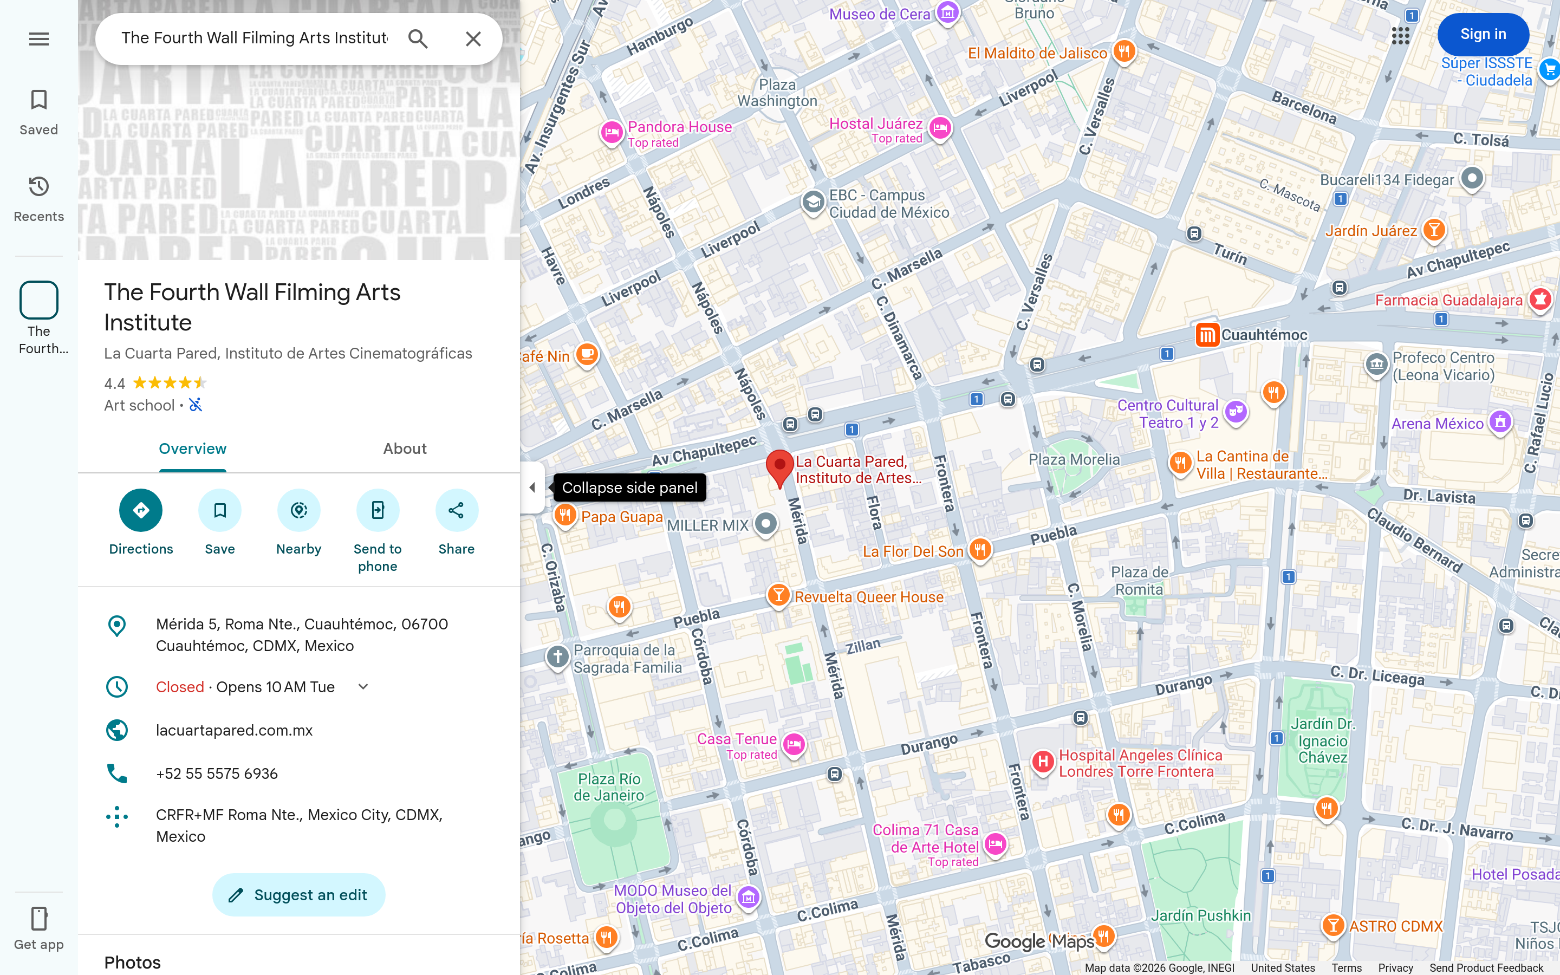Open the Privacy link in footer
The height and width of the screenshot is (975, 1560).
click(1395, 968)
